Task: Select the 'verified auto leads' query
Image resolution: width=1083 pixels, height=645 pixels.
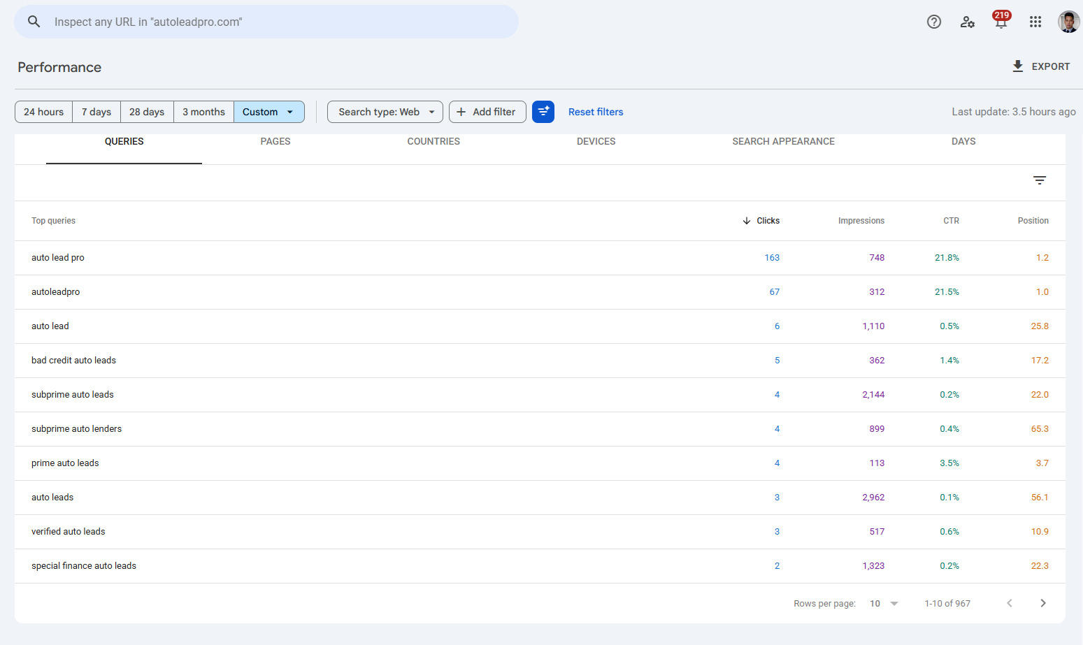Action: 69,532
